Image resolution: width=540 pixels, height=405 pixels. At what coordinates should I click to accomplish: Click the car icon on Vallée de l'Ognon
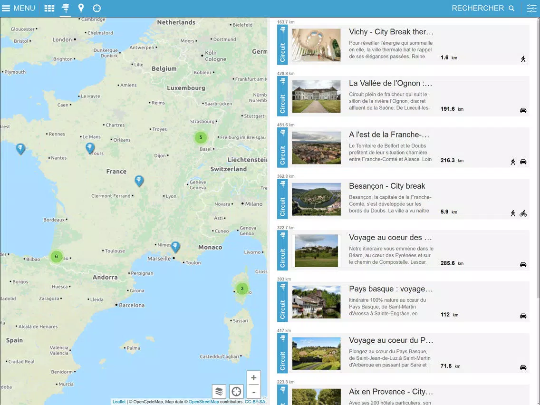523,110
